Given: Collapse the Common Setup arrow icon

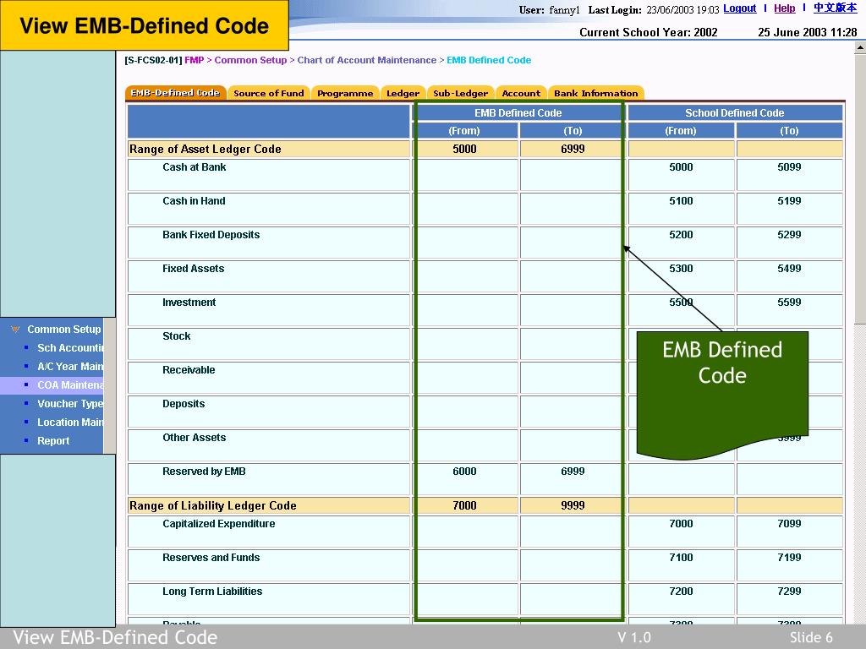Looking at the screenshot, I should (15, 330).
